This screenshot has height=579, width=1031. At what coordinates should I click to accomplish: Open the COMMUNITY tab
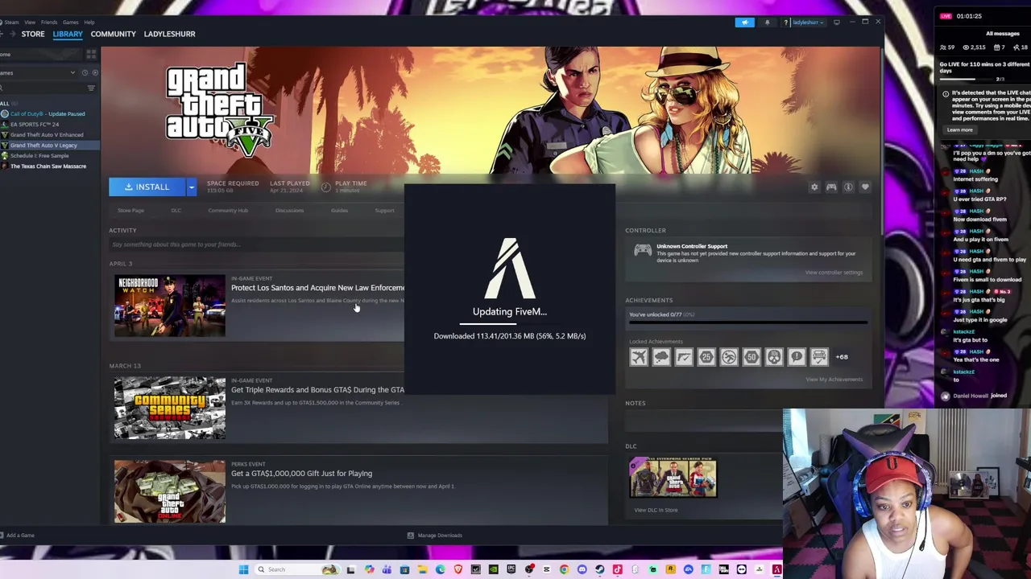point(114,34)
